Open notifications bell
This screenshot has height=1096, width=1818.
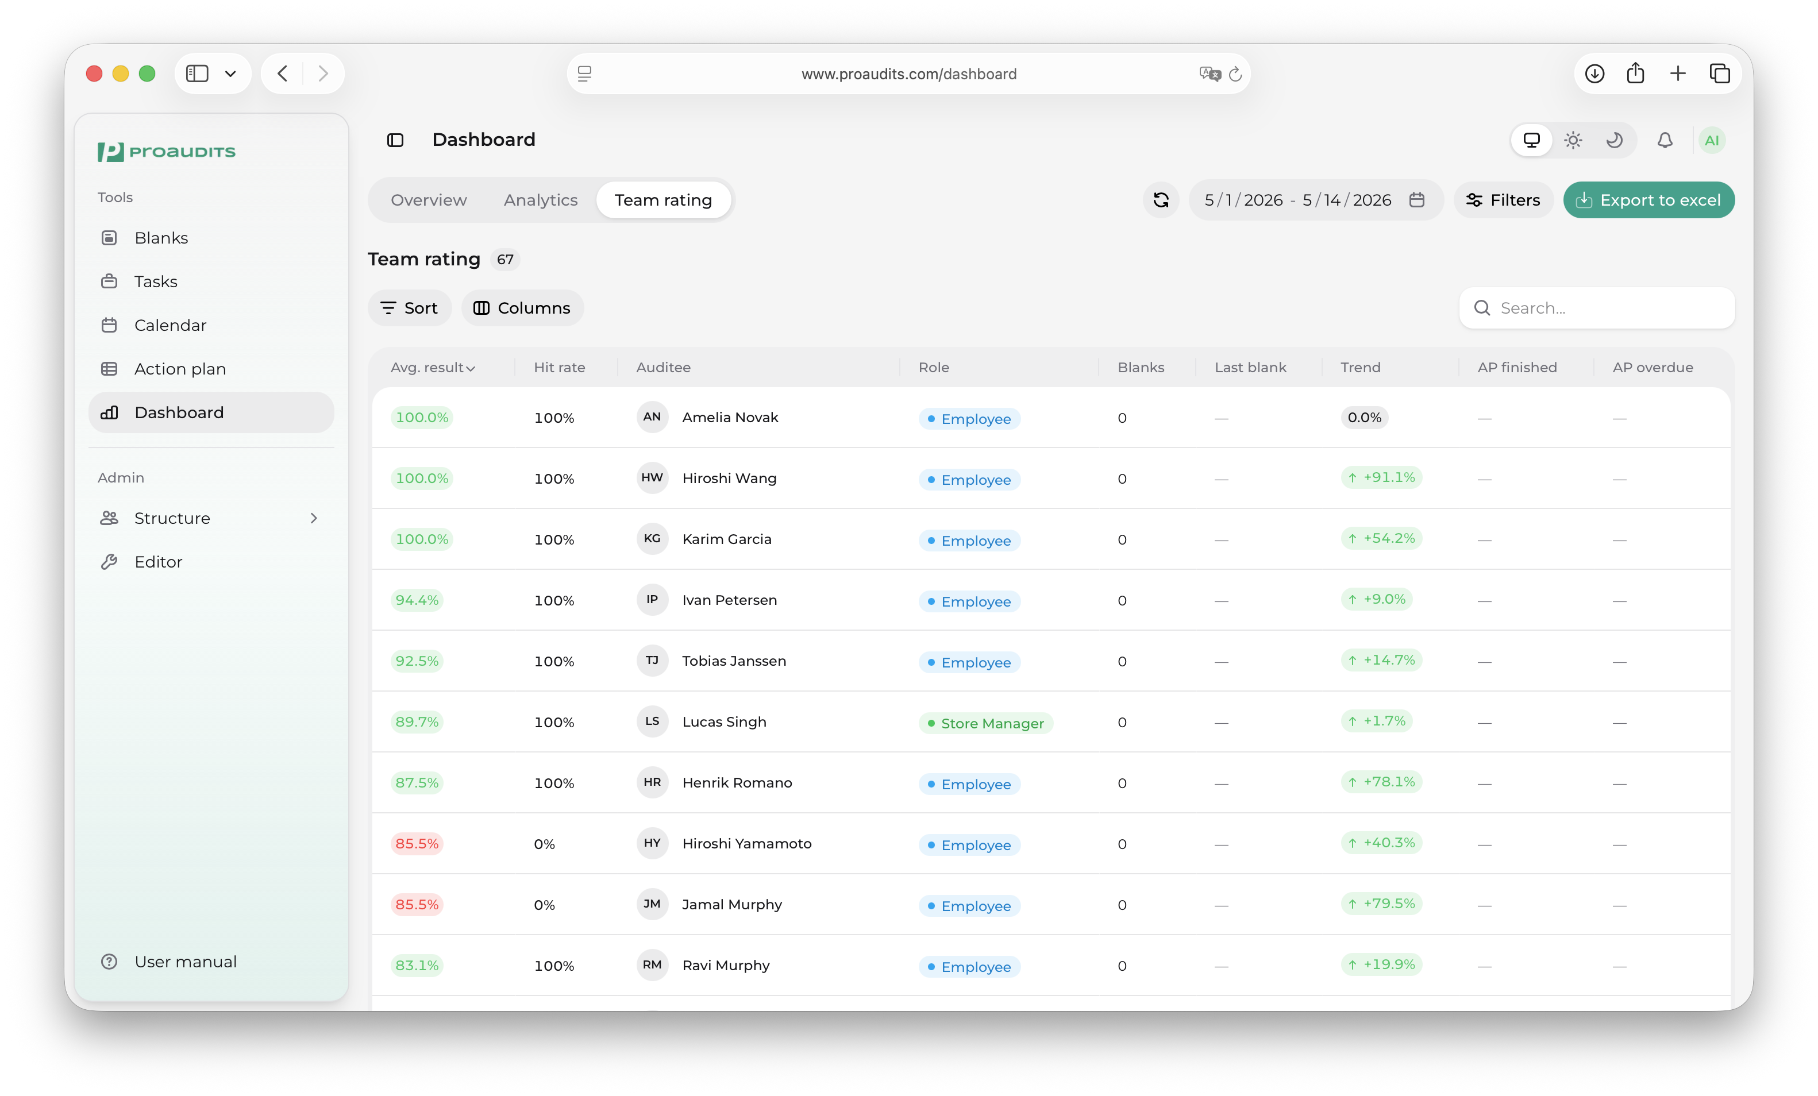point(1665,140)
